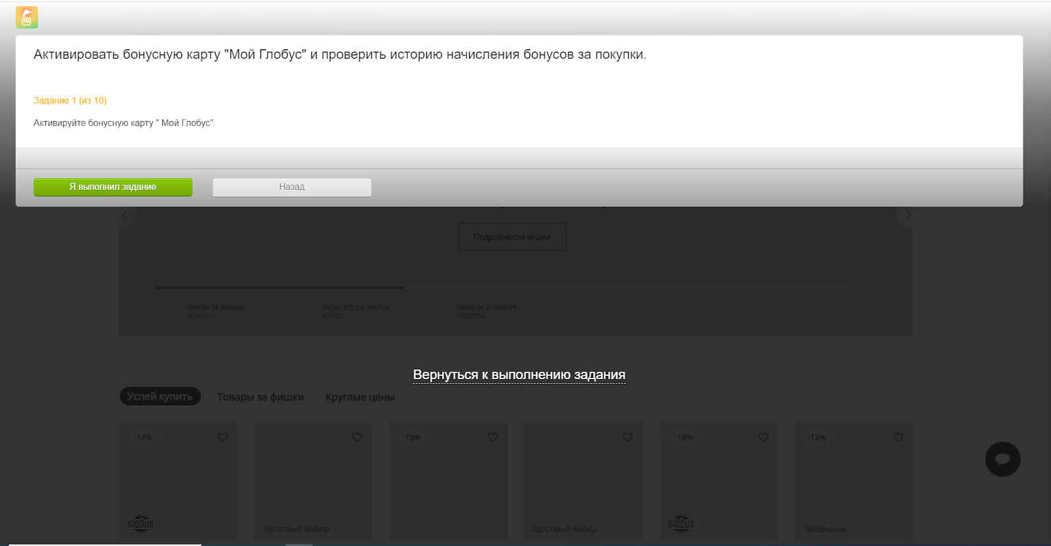Click the app logo icon at top left
The width and height of the screenshot is (1051, 546).
coord(27,18)
